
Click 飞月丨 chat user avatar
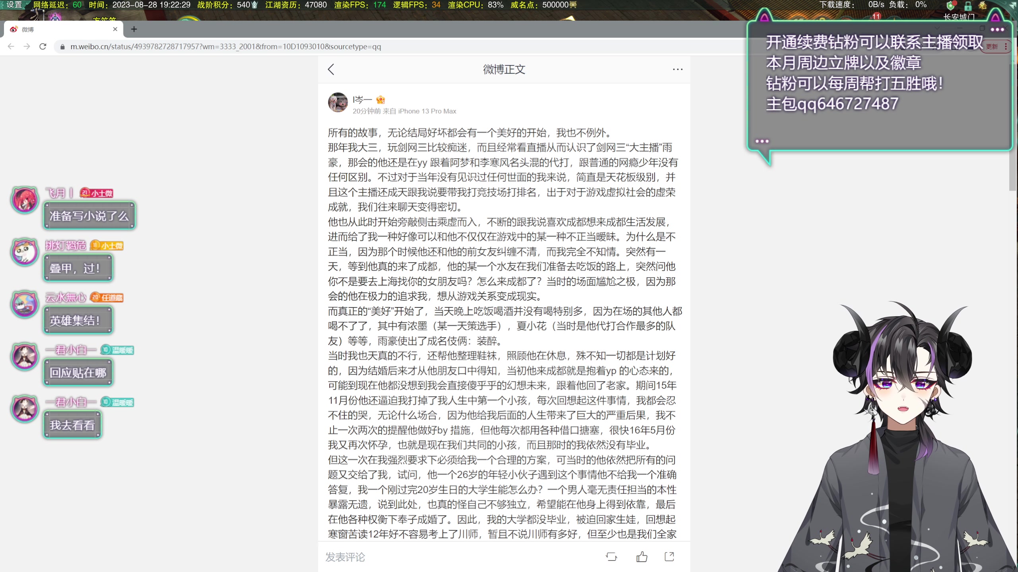25,199
